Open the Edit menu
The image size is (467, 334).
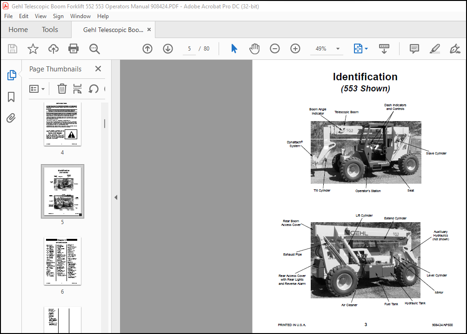[24, 16]
